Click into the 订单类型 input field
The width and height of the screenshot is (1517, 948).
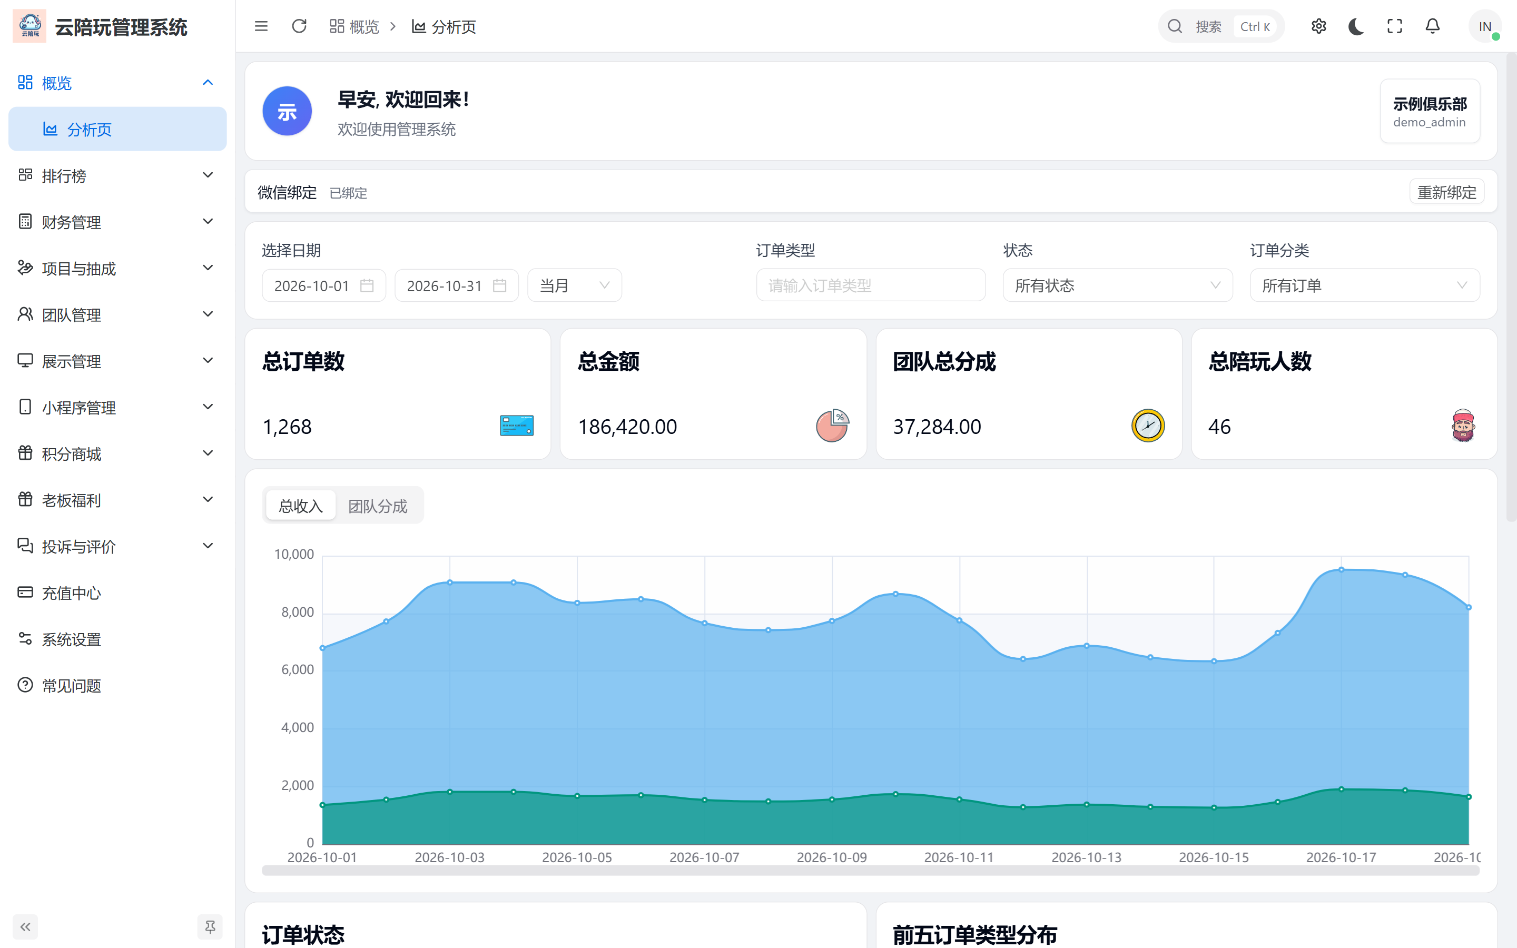pos(871,286)
